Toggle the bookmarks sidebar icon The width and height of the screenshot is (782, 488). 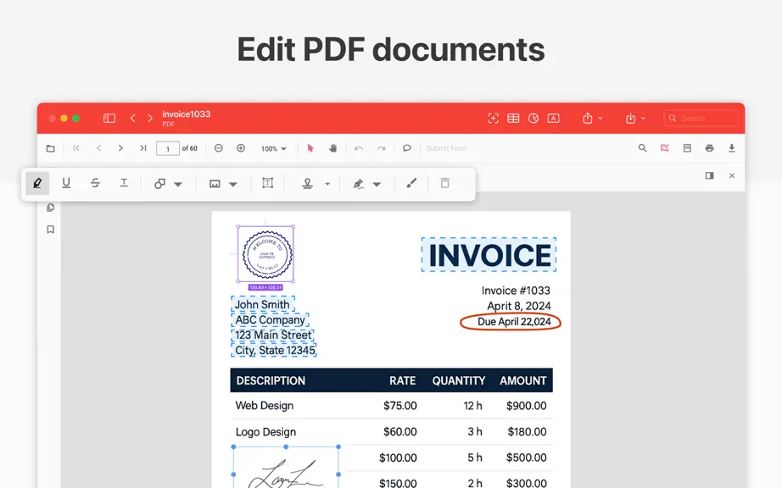pyautogui.click(x=50, y=229)
